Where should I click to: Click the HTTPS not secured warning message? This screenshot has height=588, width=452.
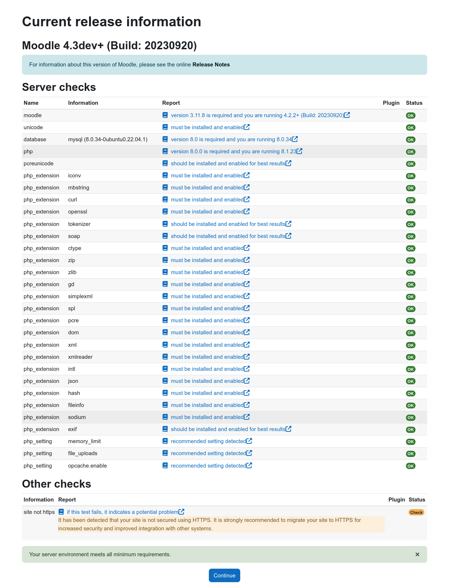(221, 524)
